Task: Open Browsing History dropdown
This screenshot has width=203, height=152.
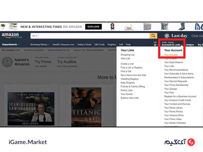Action: pos(40,44)
